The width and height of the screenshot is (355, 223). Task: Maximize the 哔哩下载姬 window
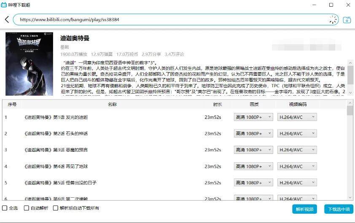click(331, 5)
